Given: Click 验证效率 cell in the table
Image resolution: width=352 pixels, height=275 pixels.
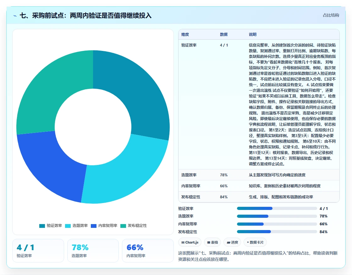Looking at the screenshot, I should 189,45.
